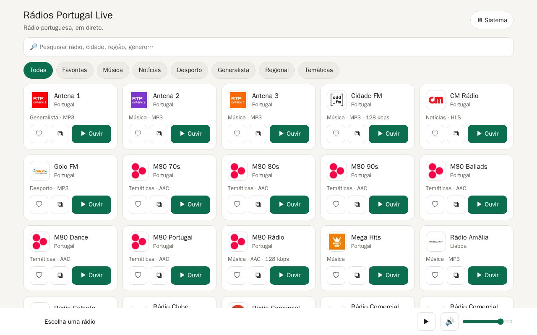The image size is (537, 335).
Task: Mute the player volume speaker
Action: (x=450, y=322)
